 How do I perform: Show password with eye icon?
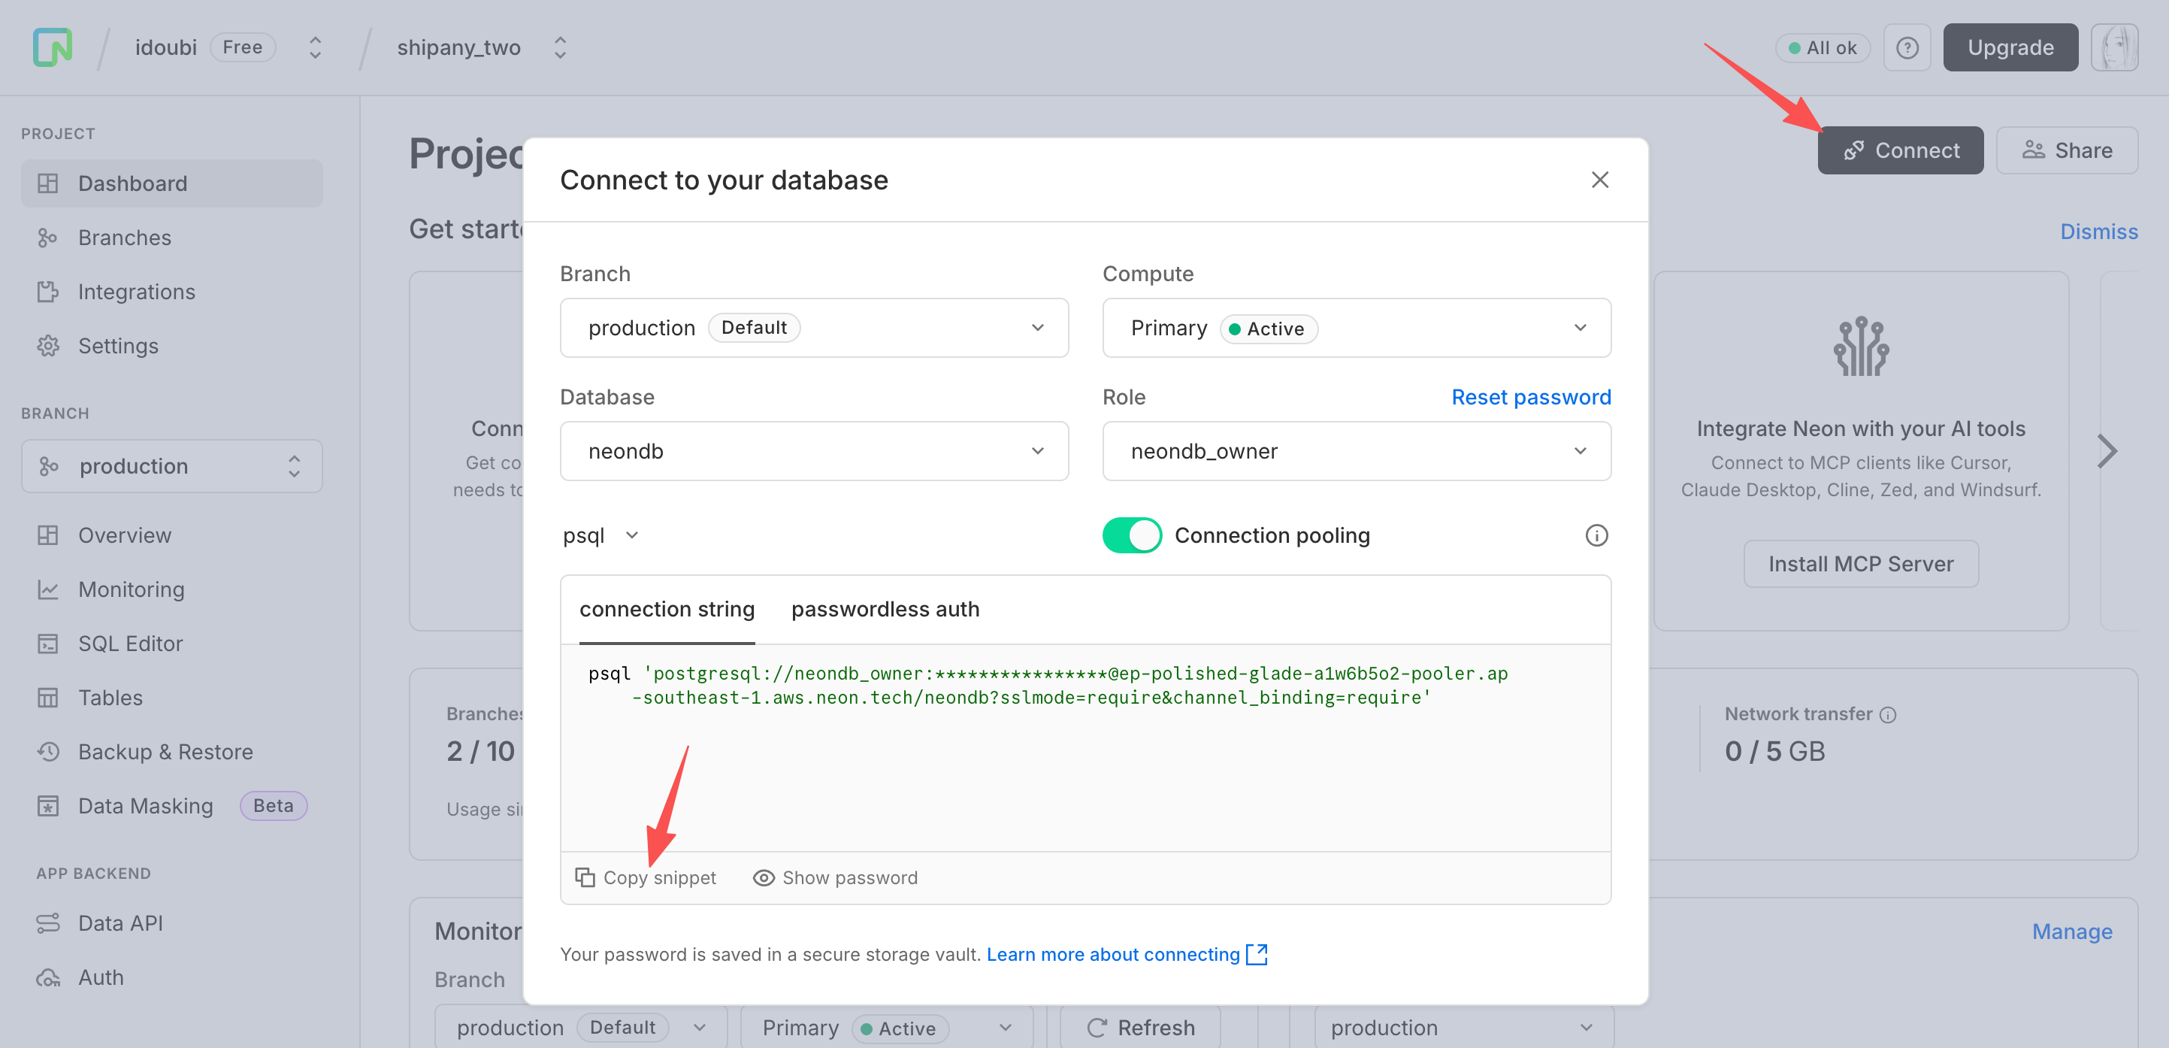coord(763,877)
